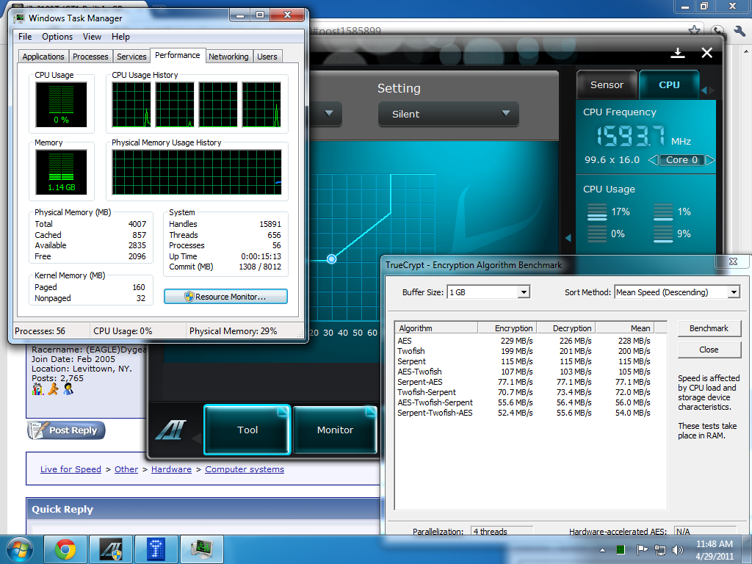Select the Sensor tab in AI Suite
Screen dimensions: 752x564
pyautogui.click(x=607, y=85)
